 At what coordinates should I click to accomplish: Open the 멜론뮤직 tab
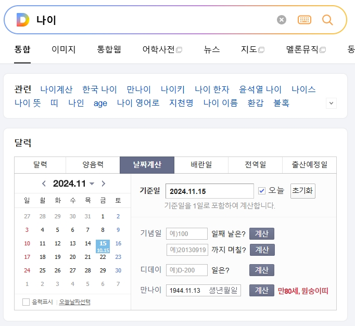click(306, 49)
